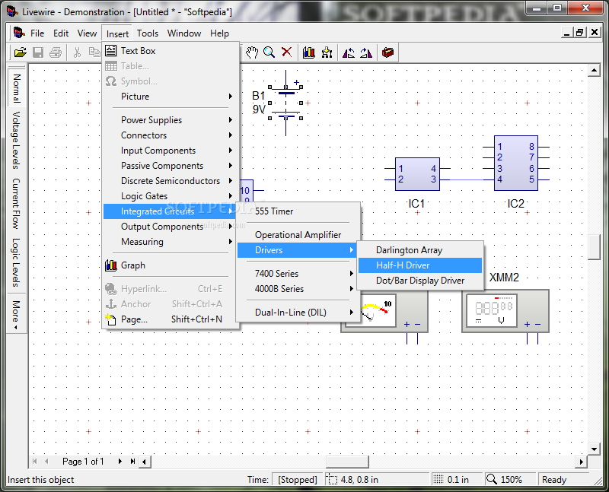The width and height of the screenshot is (609, 492).
Task: Expand the Discrete Semiconductors submenu
Action: point(171,181)
